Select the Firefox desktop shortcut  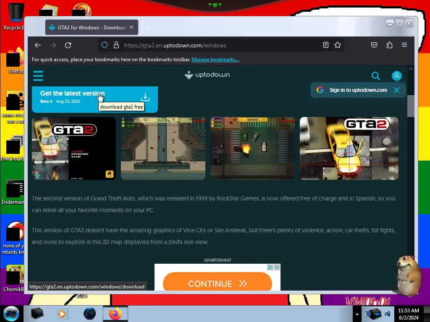15,61
